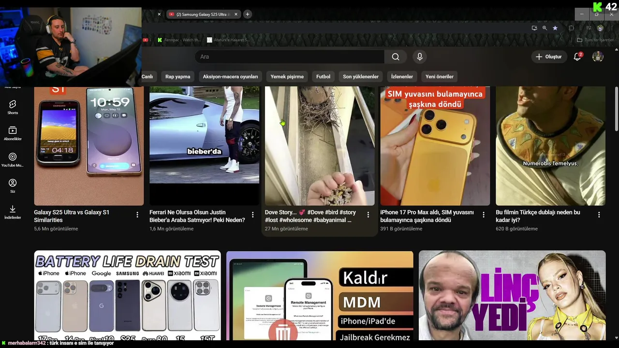619x348 pixels.
Task: Click the '620 B görüntüleme' view count
Action: point(516,229)
